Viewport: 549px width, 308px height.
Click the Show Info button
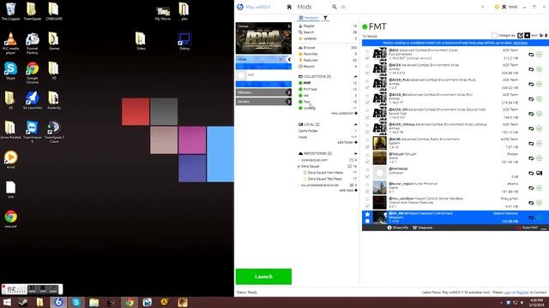[x=398, y=228]
